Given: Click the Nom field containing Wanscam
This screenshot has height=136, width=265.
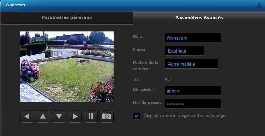Looking at the screenshot, I should [x=193, y=38].
